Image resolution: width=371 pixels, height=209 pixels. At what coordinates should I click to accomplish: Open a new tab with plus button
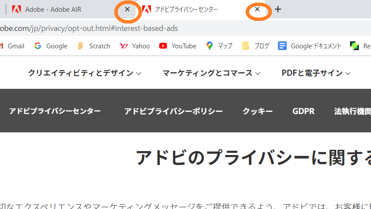278,9
